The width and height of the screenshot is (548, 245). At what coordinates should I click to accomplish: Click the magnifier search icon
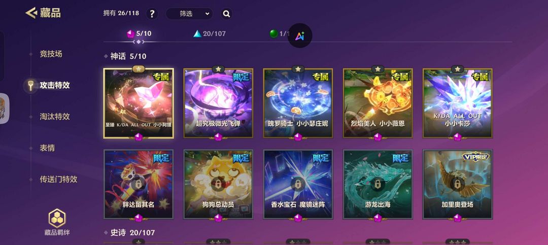coord(226,14)
